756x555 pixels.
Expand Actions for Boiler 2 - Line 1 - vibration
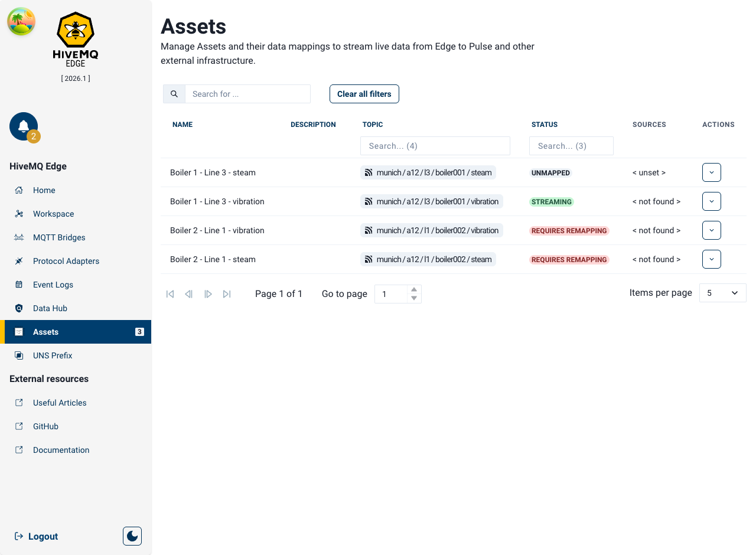pyautogui.click(x=711, y=230)
